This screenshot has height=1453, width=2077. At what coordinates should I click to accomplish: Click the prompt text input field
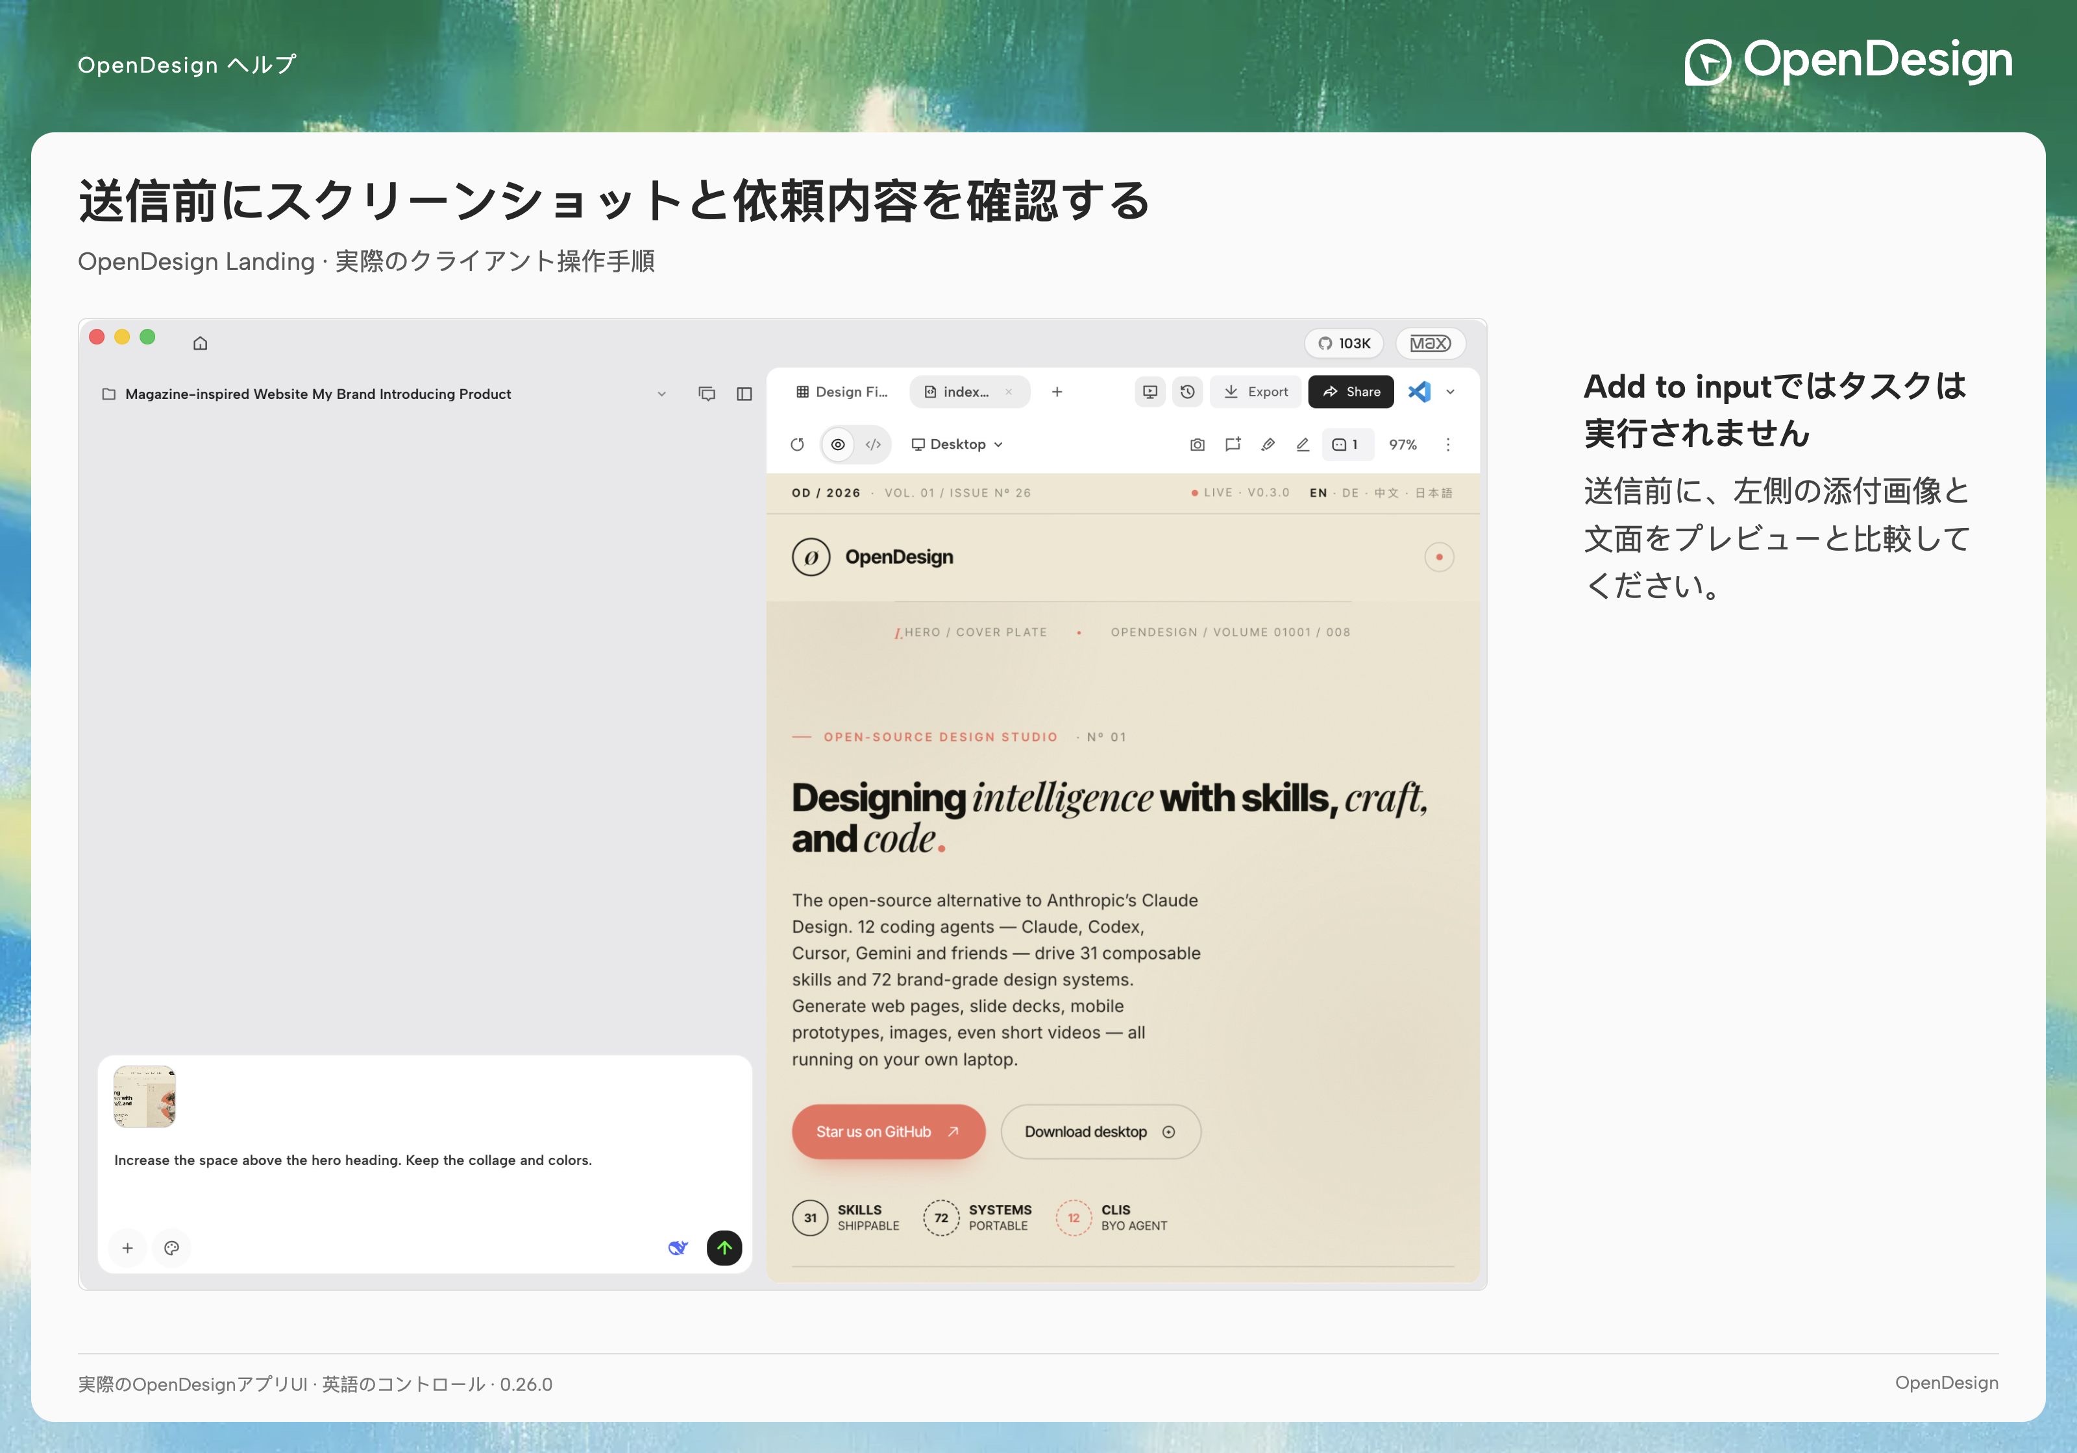click(x=425, y=1161)
